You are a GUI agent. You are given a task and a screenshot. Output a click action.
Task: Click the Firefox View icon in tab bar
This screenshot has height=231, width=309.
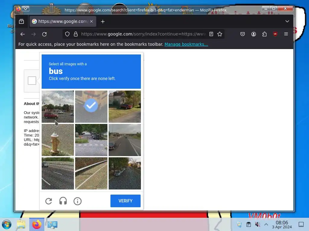[21, 21]
